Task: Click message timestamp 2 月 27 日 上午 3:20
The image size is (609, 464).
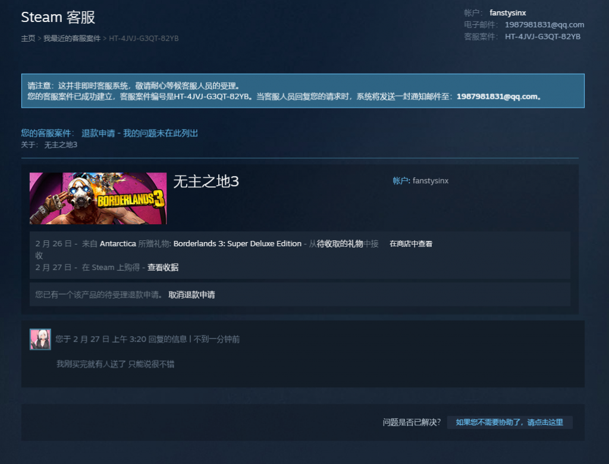Action: tap(109, 339)
